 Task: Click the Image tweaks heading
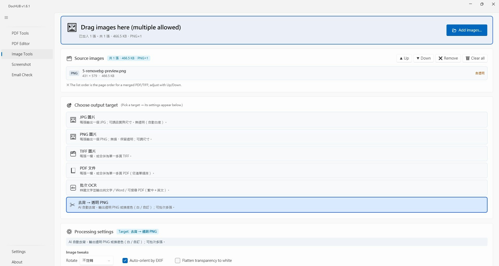[x=77, y=252]
